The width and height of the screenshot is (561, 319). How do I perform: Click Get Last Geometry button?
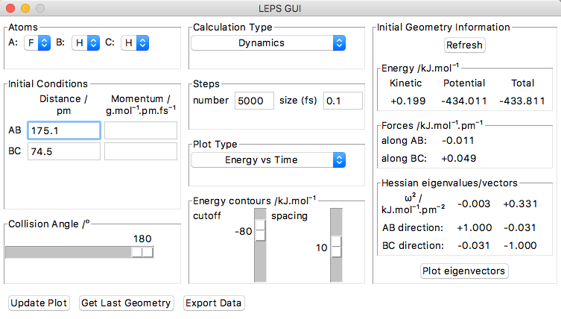pos(127,303)
